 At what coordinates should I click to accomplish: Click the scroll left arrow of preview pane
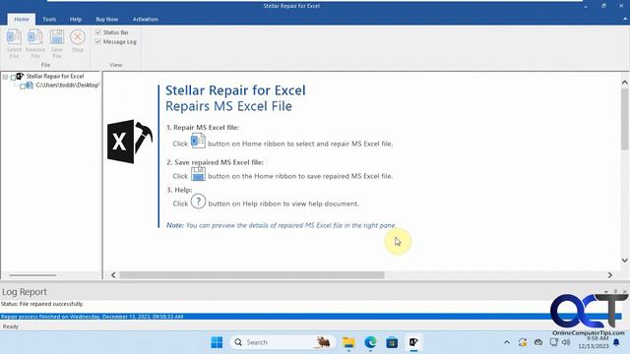pyautogui.click(x=113, y=275)
